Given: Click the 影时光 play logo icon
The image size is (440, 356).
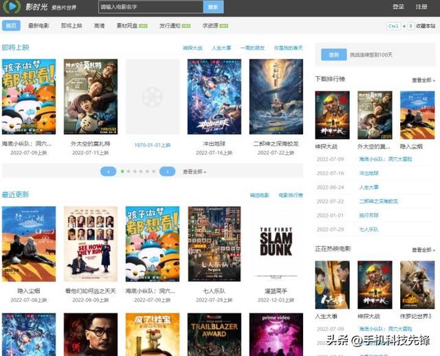Looking at the screenshot, I should pyautogui.click(x=12, y=7).
